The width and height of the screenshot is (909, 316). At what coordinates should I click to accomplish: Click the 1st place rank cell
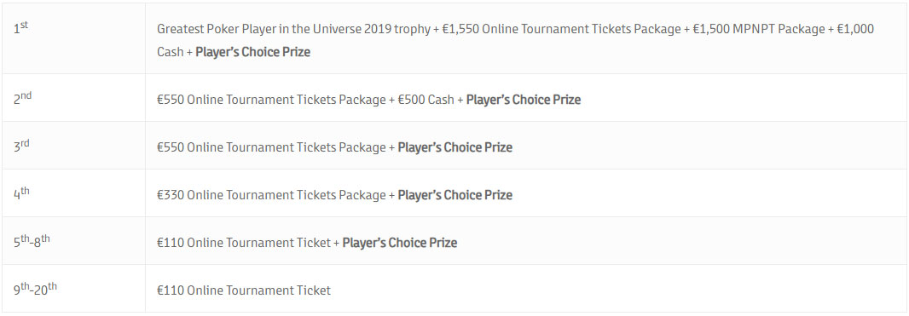coord(73,39)
